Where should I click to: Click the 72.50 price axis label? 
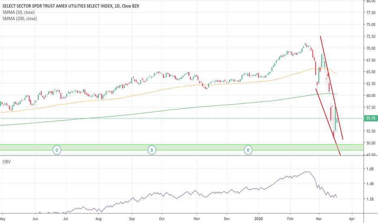click(x=371, y=36)
